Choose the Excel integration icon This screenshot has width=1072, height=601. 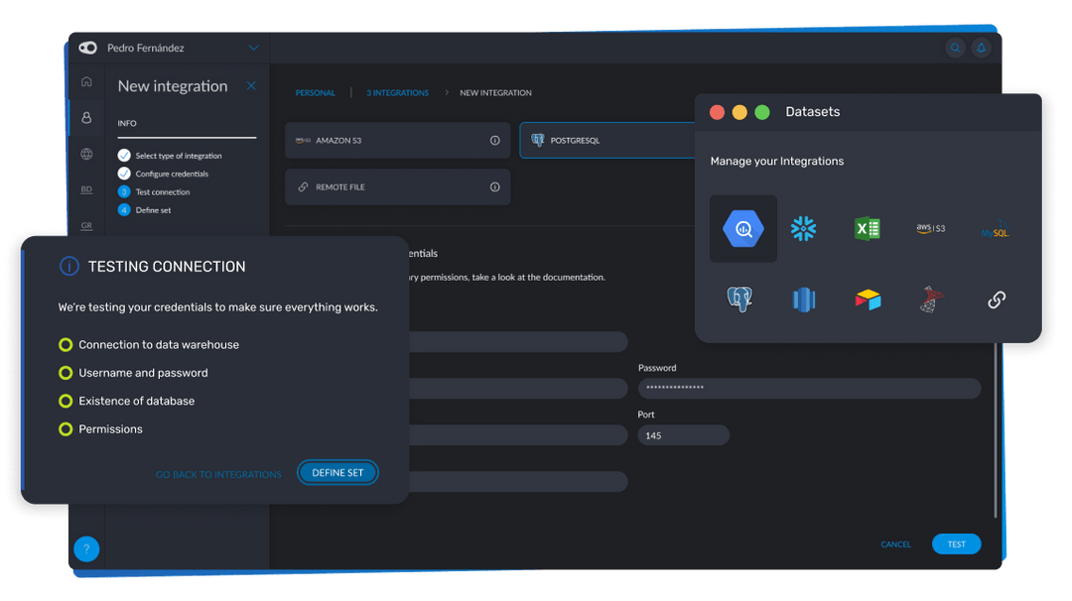point(868,228)
